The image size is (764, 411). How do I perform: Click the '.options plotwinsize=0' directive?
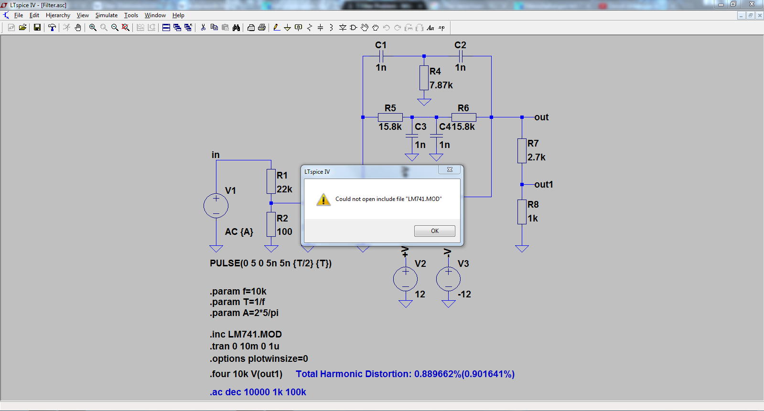pyautogui.click(x=259, y=358)
